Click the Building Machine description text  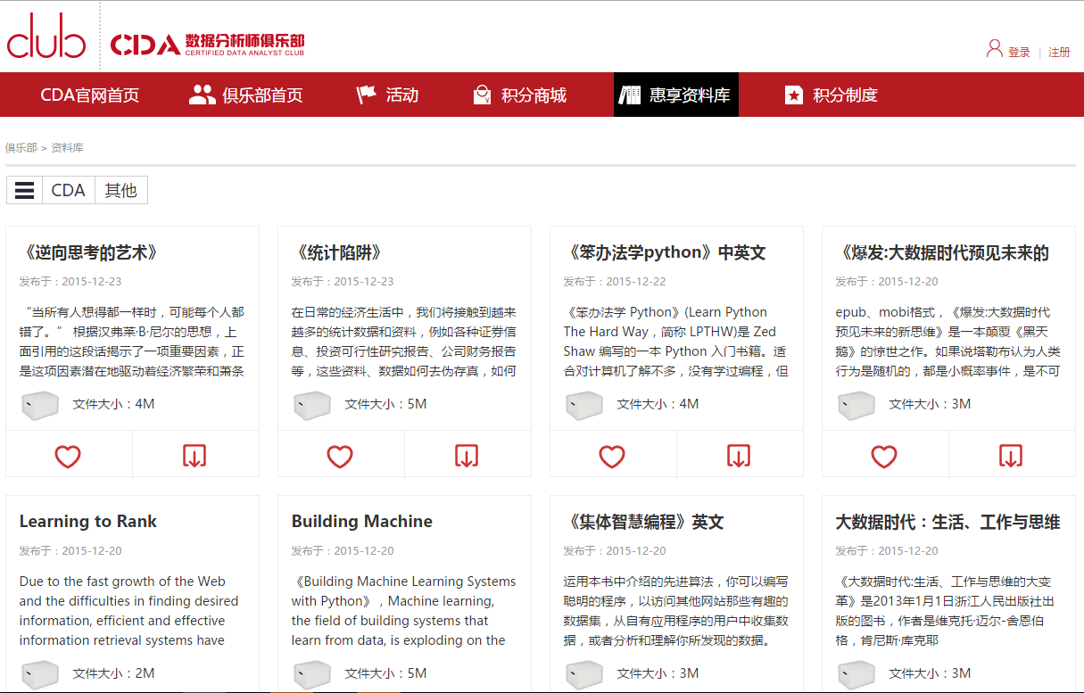coord(404,611)
